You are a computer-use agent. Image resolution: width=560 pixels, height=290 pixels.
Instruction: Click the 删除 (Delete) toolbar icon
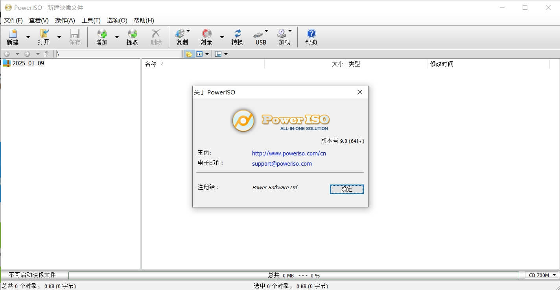click(x=156, y=34)
